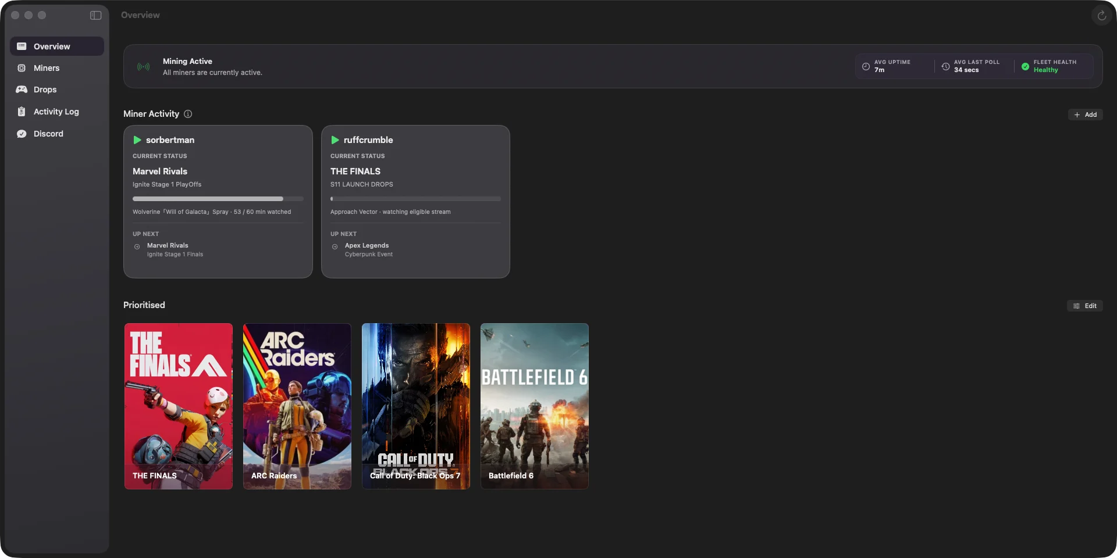Open ARC Raiders game cover

coord(297,406)
